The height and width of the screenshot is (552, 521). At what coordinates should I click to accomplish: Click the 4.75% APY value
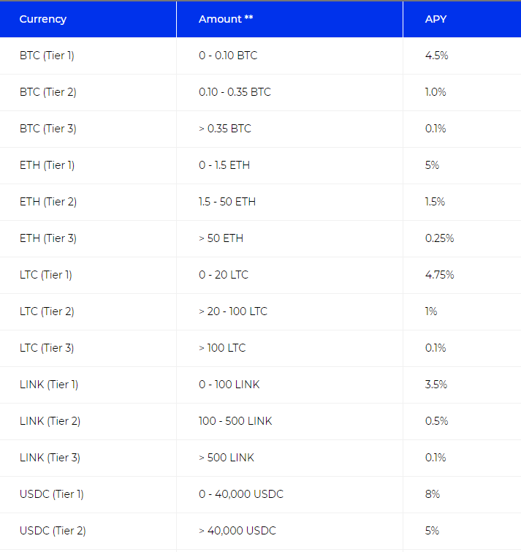click(439, 276)
